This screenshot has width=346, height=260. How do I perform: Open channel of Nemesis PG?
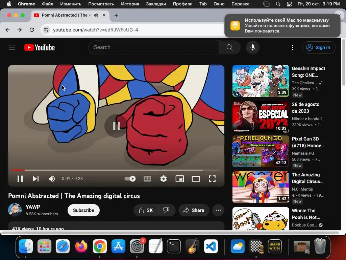303,153
